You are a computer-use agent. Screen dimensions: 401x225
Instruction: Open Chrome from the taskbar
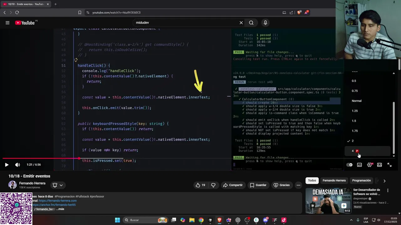point(201,220)
